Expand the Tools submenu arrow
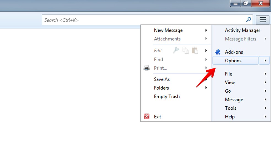The image size is (271, 144). (x=265, y=108)
